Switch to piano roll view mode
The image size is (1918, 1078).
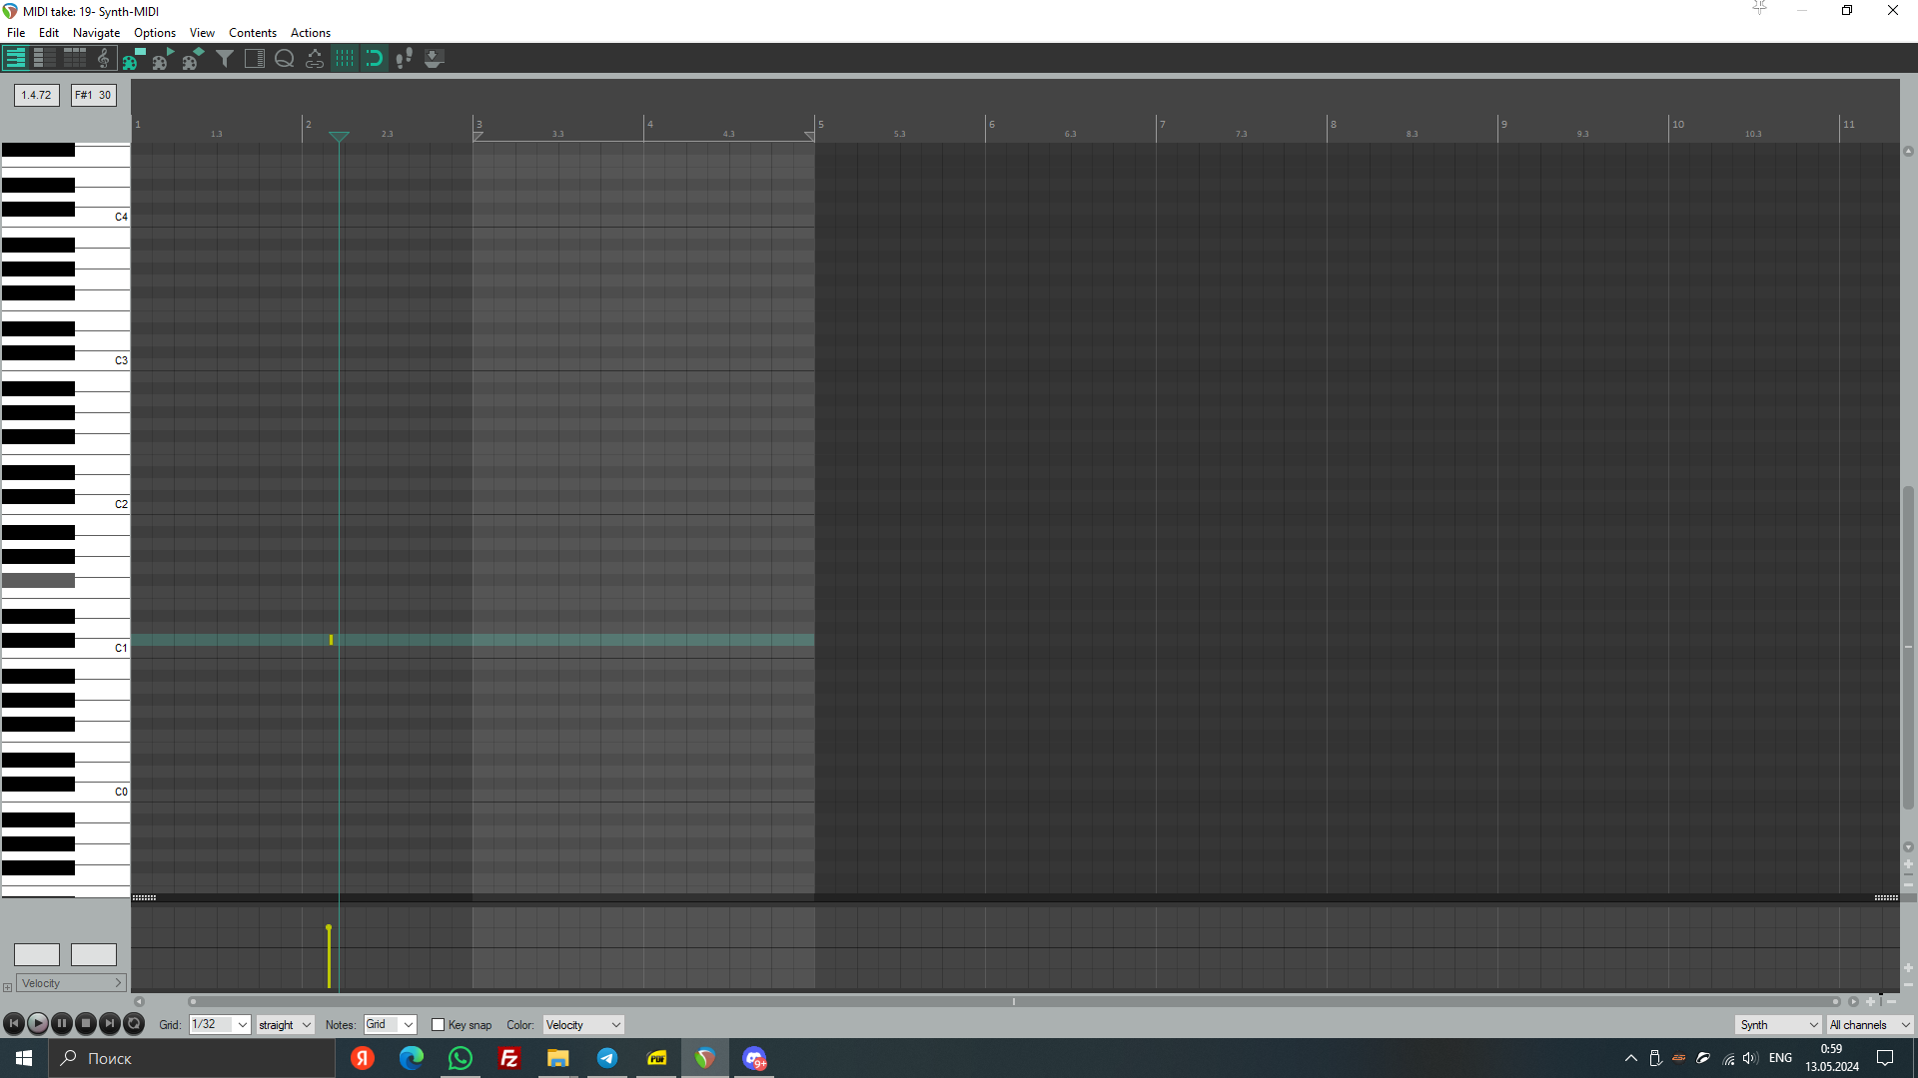pos(15,58)
